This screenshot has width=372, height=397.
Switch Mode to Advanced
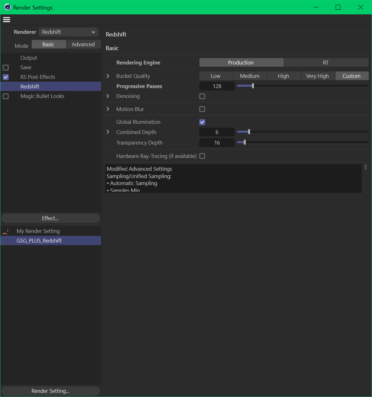[83, 44]
